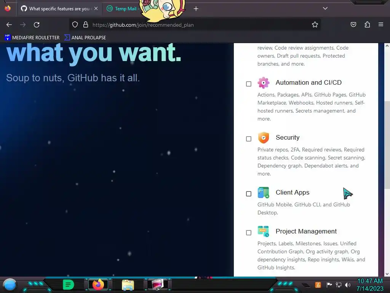
Task: Open the Start orb button
Action: 10,285
